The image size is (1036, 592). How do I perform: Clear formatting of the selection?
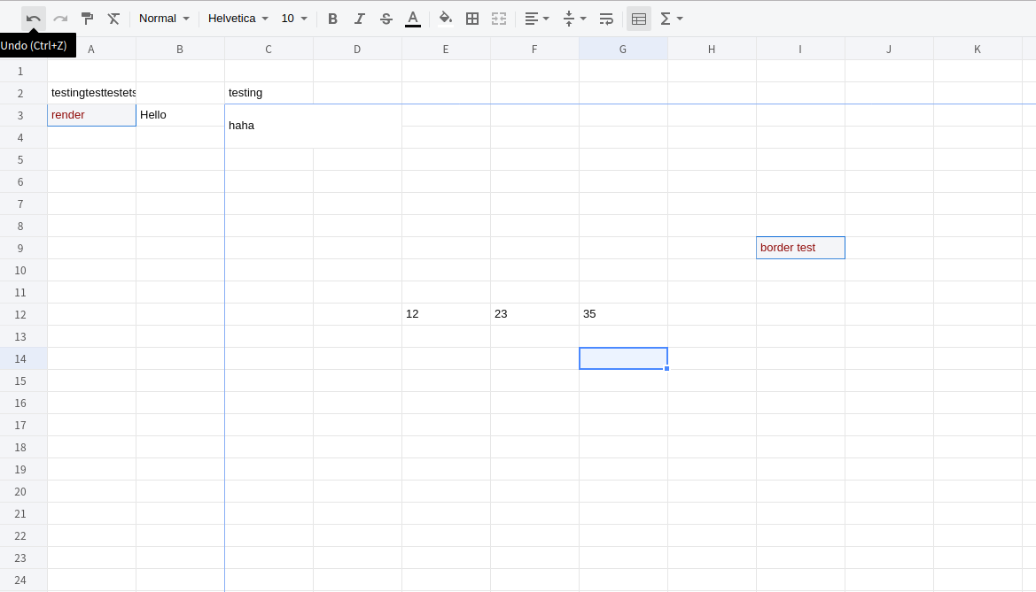(113, 18)
